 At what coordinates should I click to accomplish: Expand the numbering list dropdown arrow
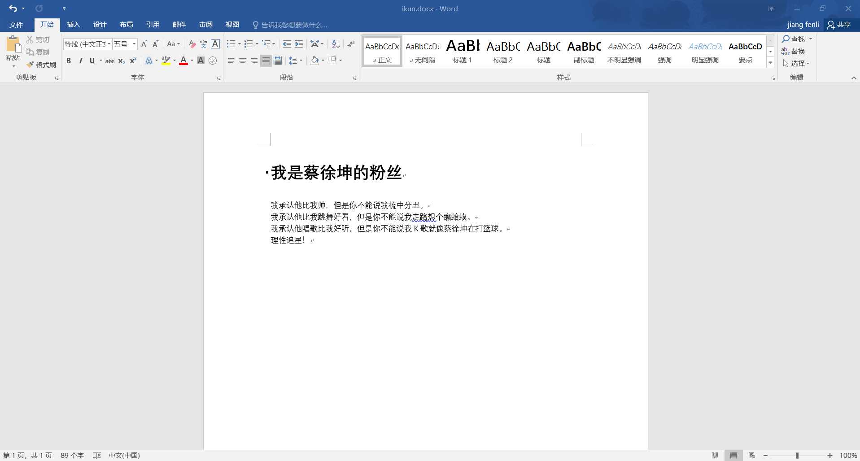[257, 44]
